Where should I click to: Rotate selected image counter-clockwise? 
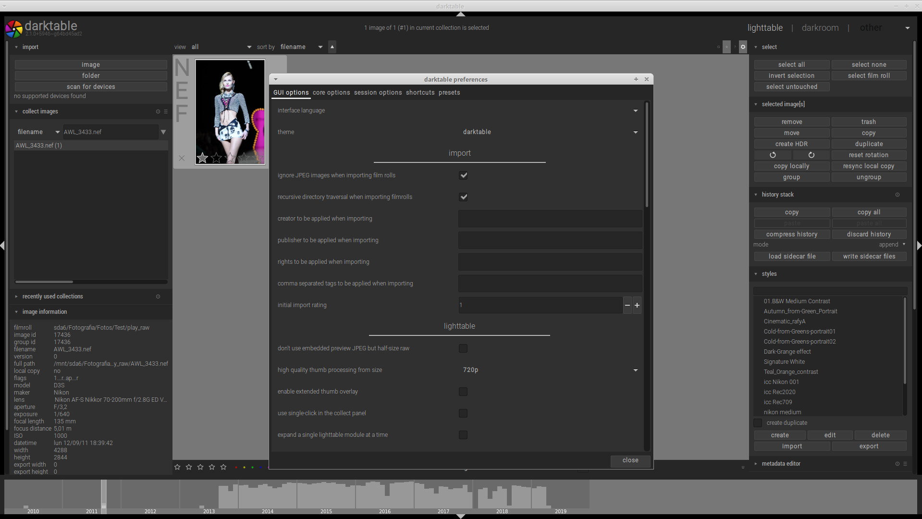pyautogui.click(x=773, y=155)
